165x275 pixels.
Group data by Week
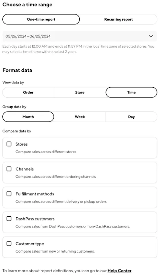pyautogui.click(x=80, y=117)
